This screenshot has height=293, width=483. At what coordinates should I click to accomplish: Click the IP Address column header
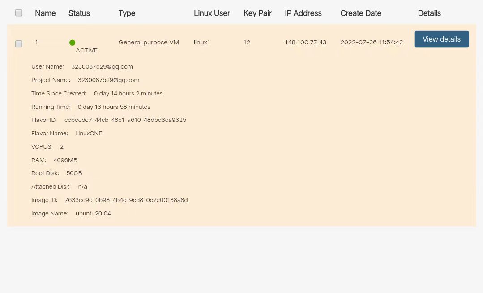(303, 13)
